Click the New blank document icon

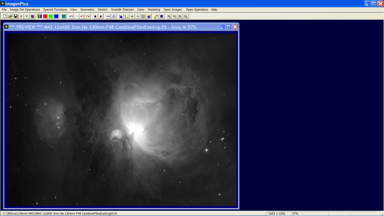(x=5, y=16)
